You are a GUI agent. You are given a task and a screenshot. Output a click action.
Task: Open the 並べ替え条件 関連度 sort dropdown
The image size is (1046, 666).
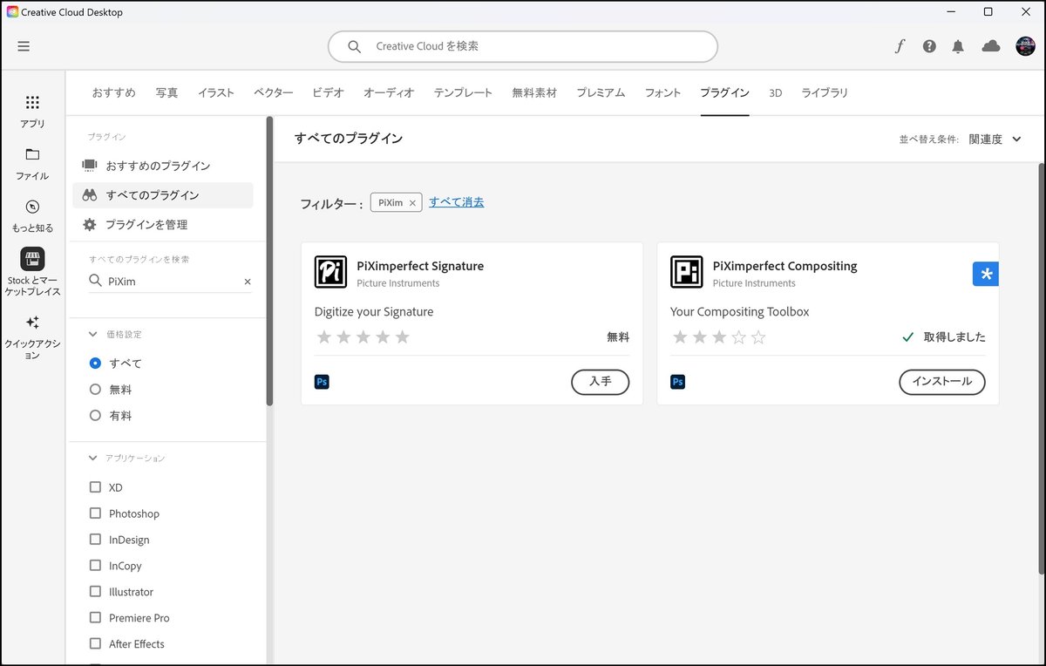994,139
